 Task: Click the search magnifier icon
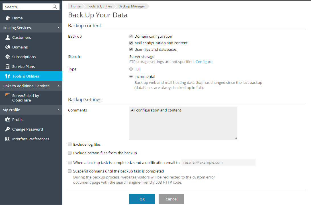(55, 7)
